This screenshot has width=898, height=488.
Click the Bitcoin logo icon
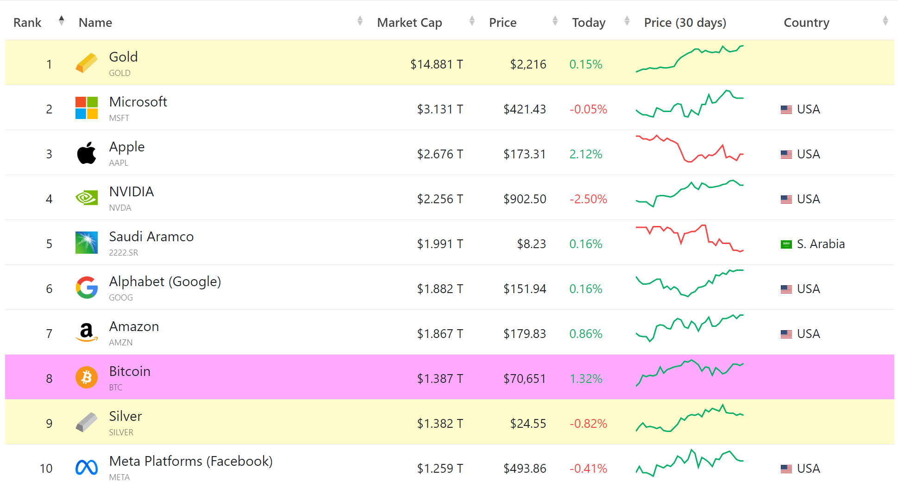tap(87, 377)
